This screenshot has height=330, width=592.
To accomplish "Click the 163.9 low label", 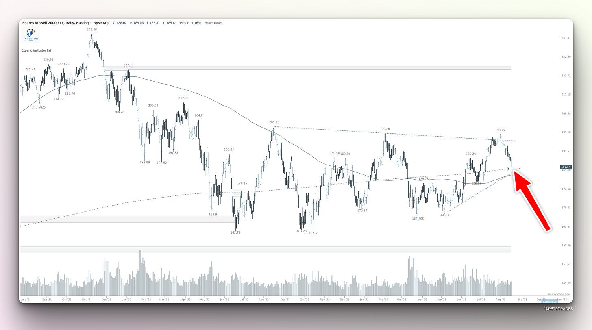I will point(213,214).
